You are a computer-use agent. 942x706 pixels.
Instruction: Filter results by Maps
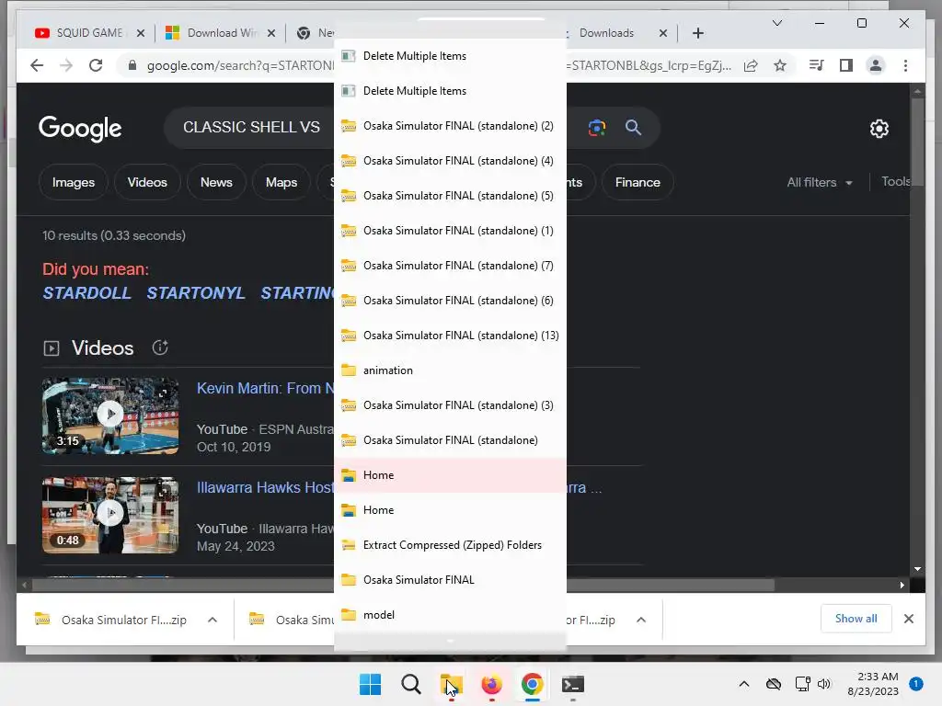tap(281, 183)
